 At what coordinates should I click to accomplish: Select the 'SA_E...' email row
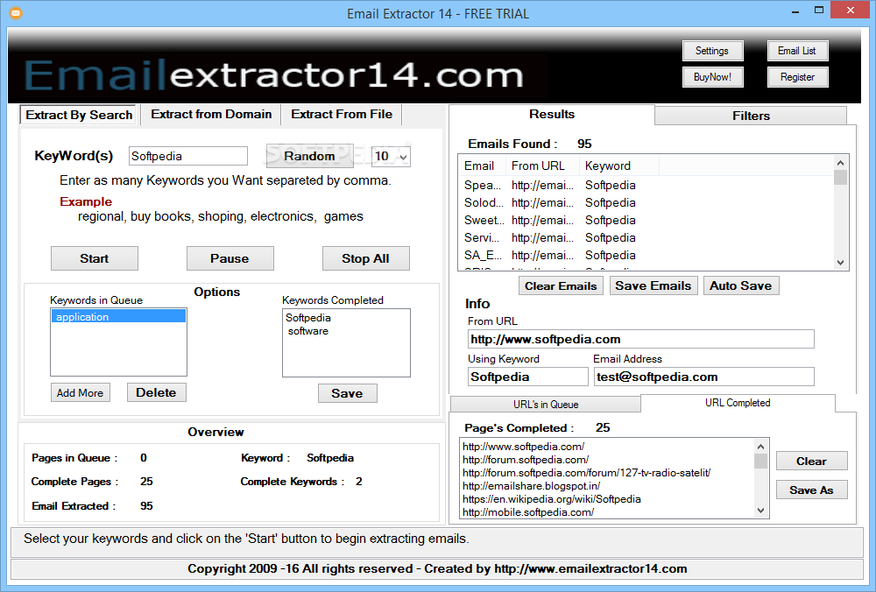(646, 255)
